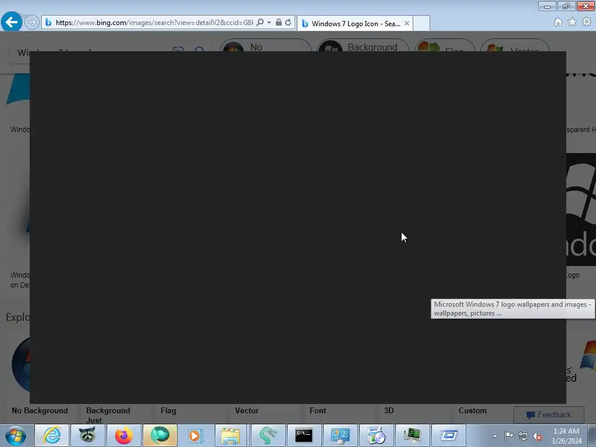Click the green sphere browser taskbar icon
The height and width of the screenshot is (447, 596).
(160, 435)
